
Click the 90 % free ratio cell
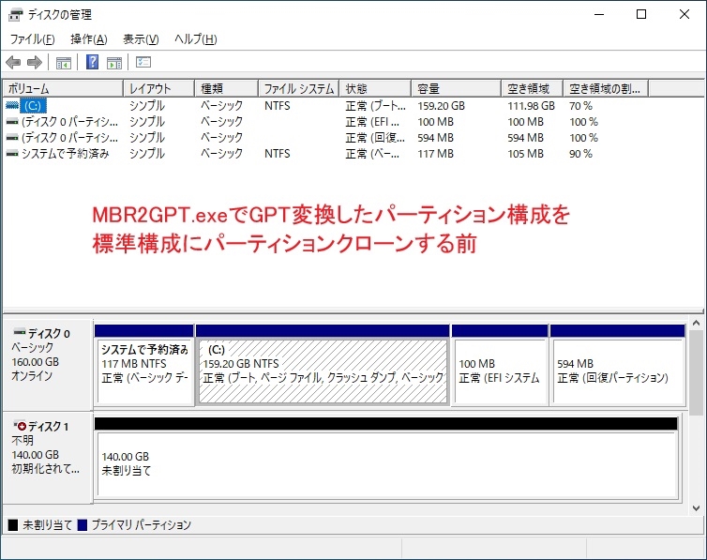(580, 154)
